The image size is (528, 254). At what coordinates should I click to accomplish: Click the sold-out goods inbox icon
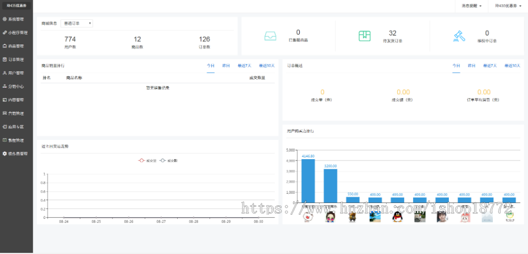click(270, 36)
